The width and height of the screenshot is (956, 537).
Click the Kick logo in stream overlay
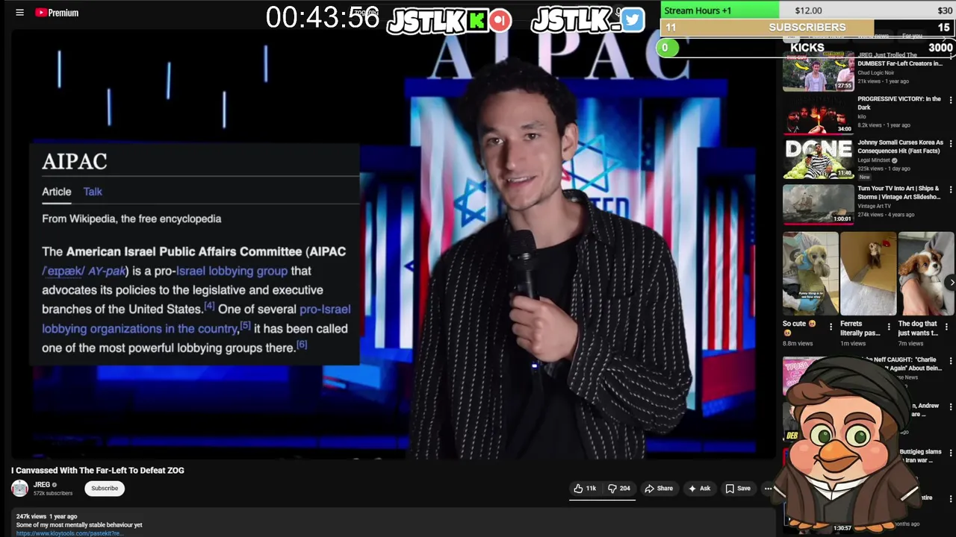pyautogui.click(x=477, y=21)
